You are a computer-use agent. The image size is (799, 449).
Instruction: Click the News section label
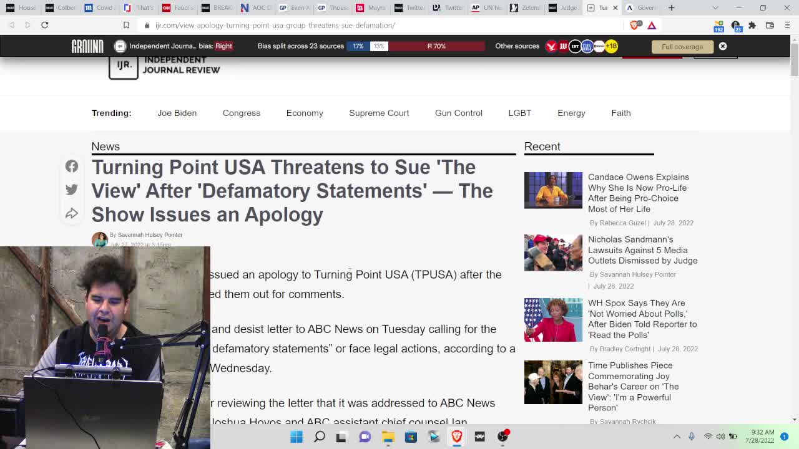coord(105,147)
